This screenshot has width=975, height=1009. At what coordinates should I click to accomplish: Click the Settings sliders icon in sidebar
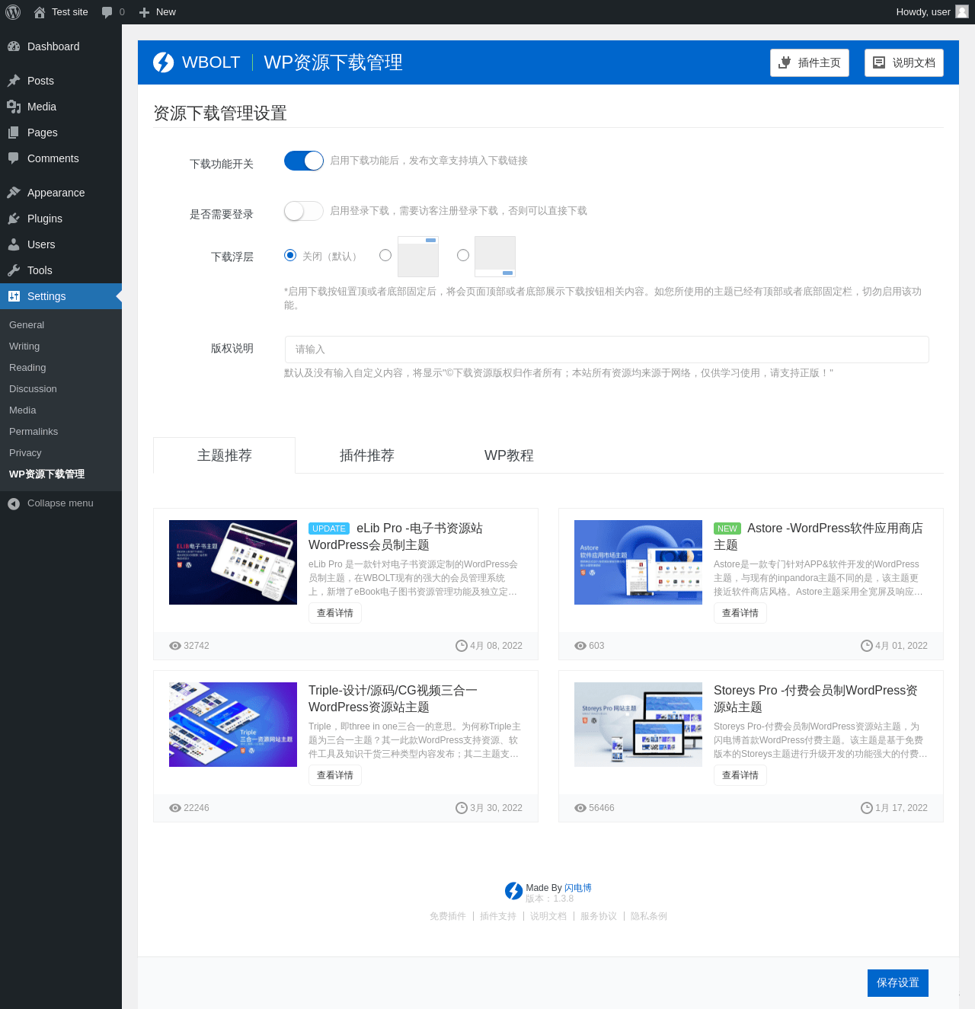14,296
